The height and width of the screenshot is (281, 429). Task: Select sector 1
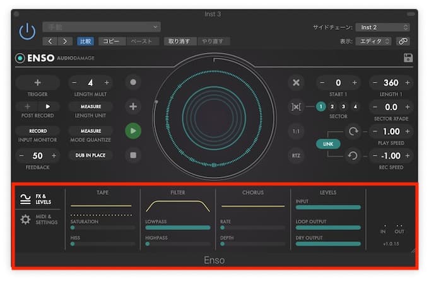321,106
